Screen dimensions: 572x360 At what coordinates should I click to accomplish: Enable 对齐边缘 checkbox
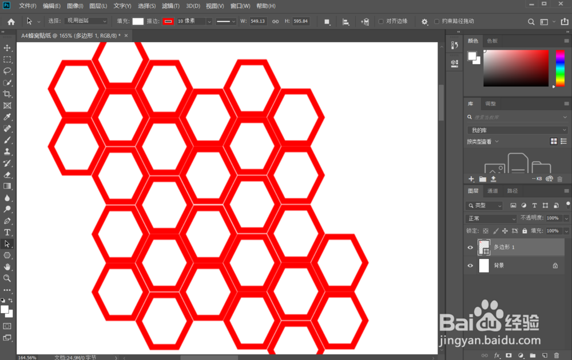click(x=381, y=22)
